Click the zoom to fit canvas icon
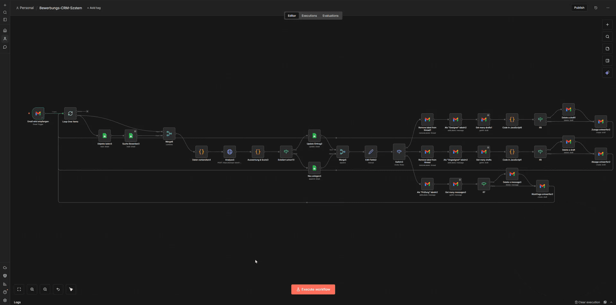 click(x=19, y=289)
